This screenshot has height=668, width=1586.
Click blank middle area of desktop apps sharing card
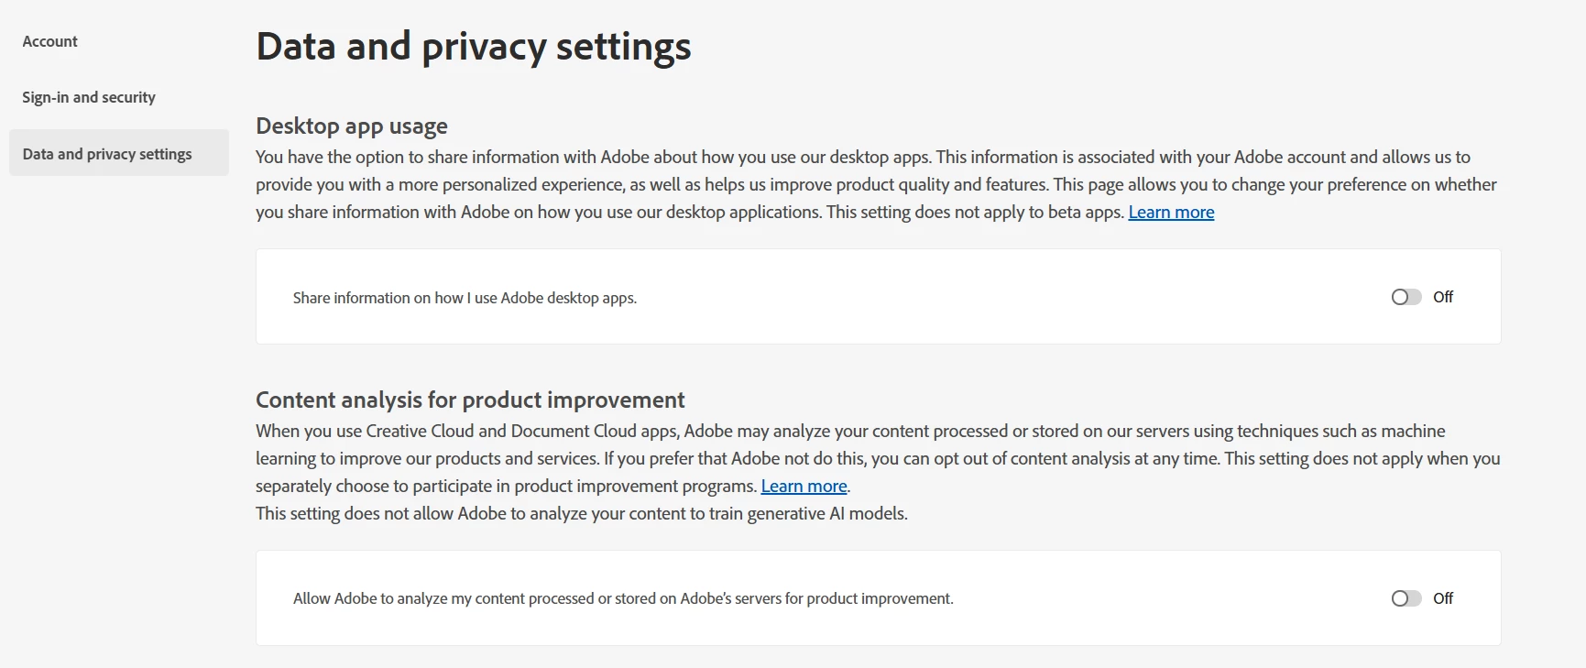point(1008,297)
